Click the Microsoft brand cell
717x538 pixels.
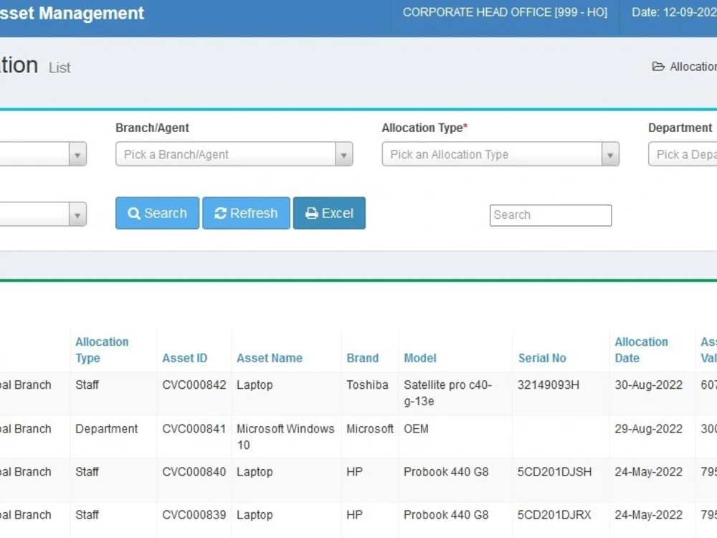click(370, 429)
